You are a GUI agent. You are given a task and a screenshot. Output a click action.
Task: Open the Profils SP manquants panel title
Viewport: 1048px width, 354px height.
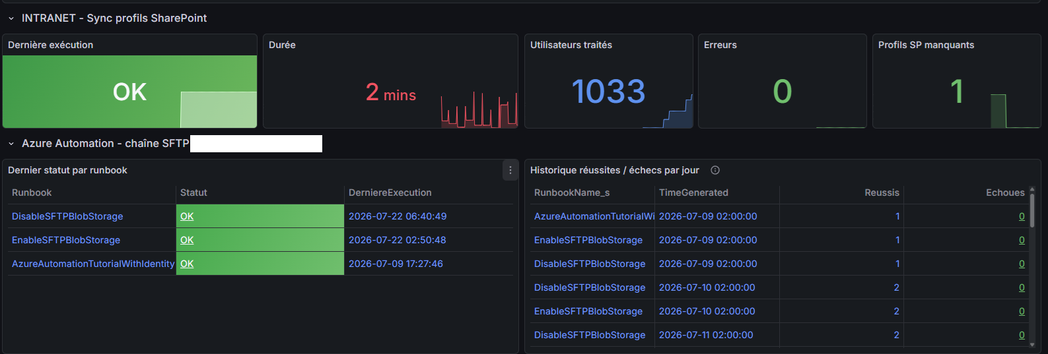[926, 45]
